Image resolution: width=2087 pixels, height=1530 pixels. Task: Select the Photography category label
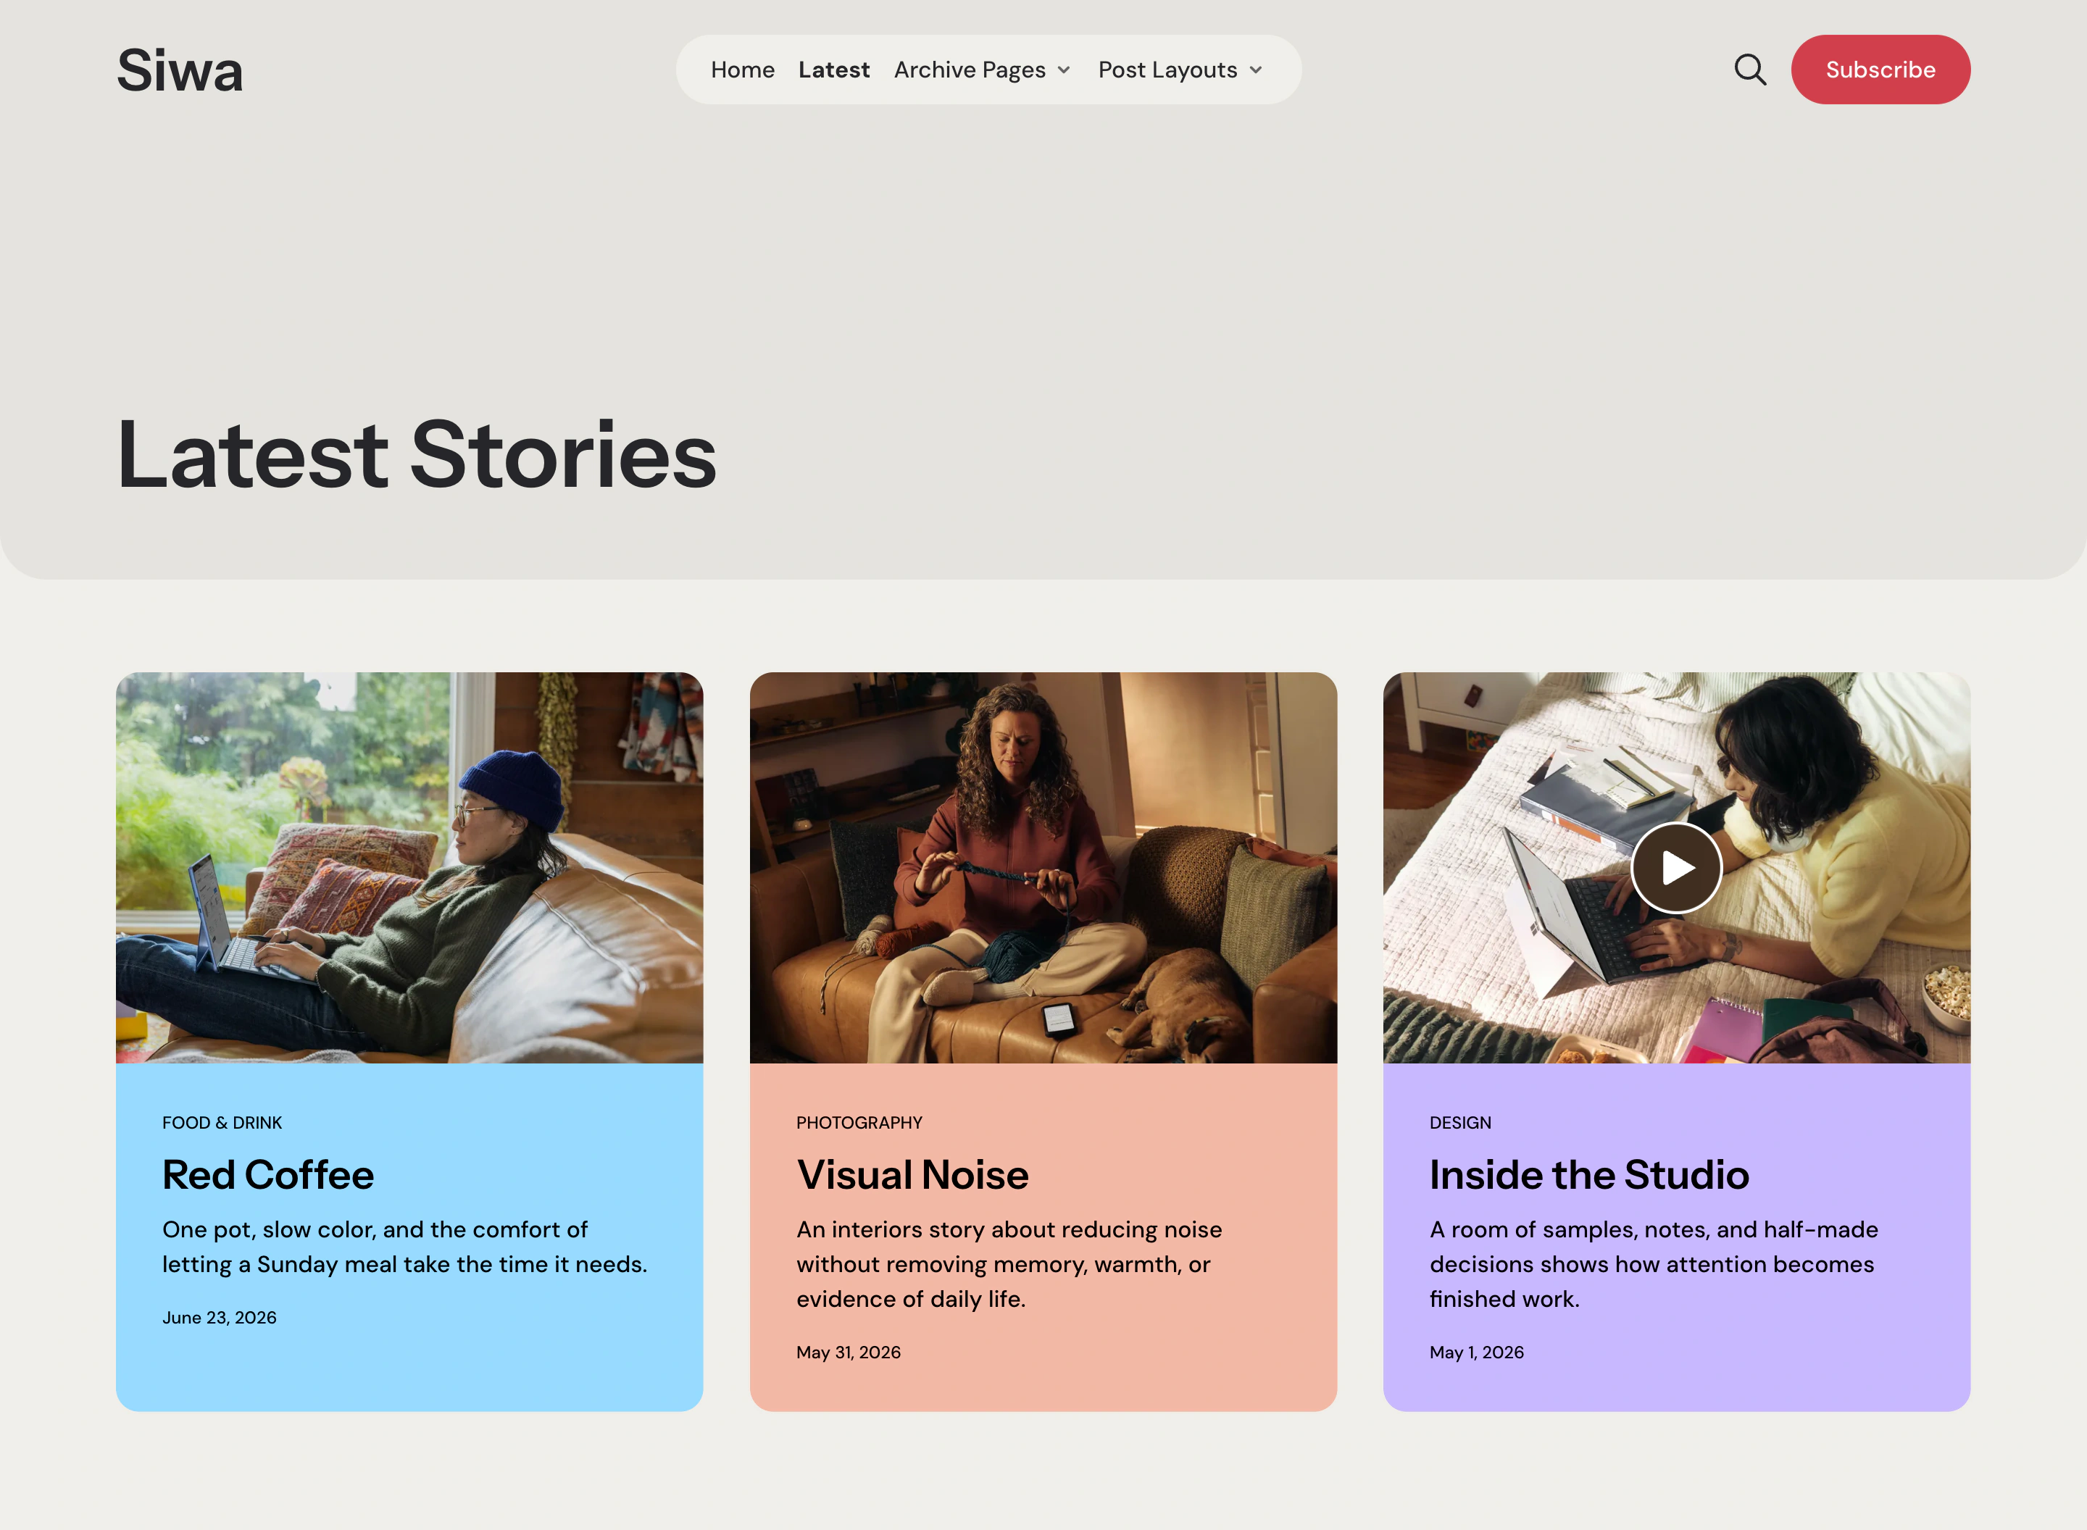(859, 1122)
